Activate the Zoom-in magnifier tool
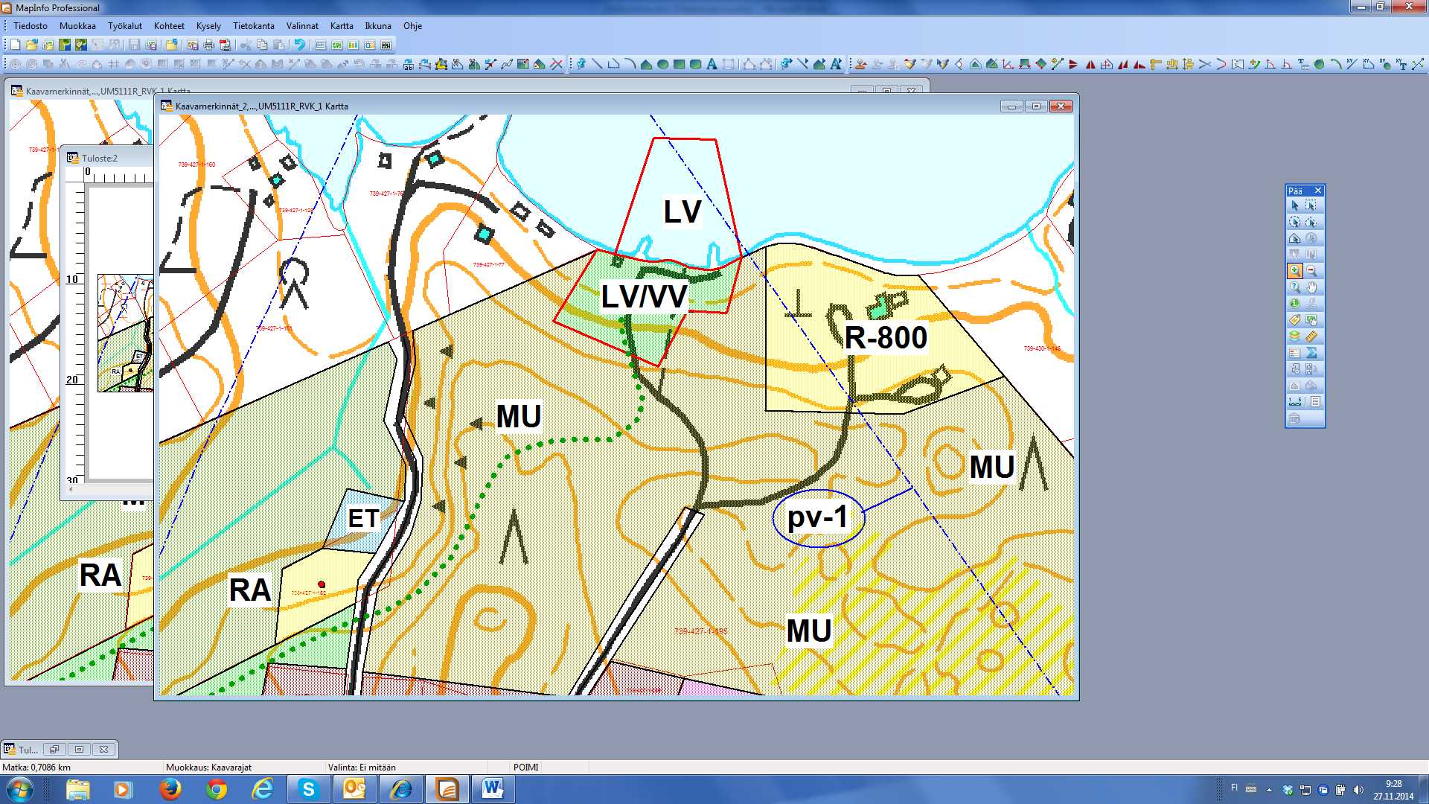The image size is (1429, 804). (x=1295, y=271)
